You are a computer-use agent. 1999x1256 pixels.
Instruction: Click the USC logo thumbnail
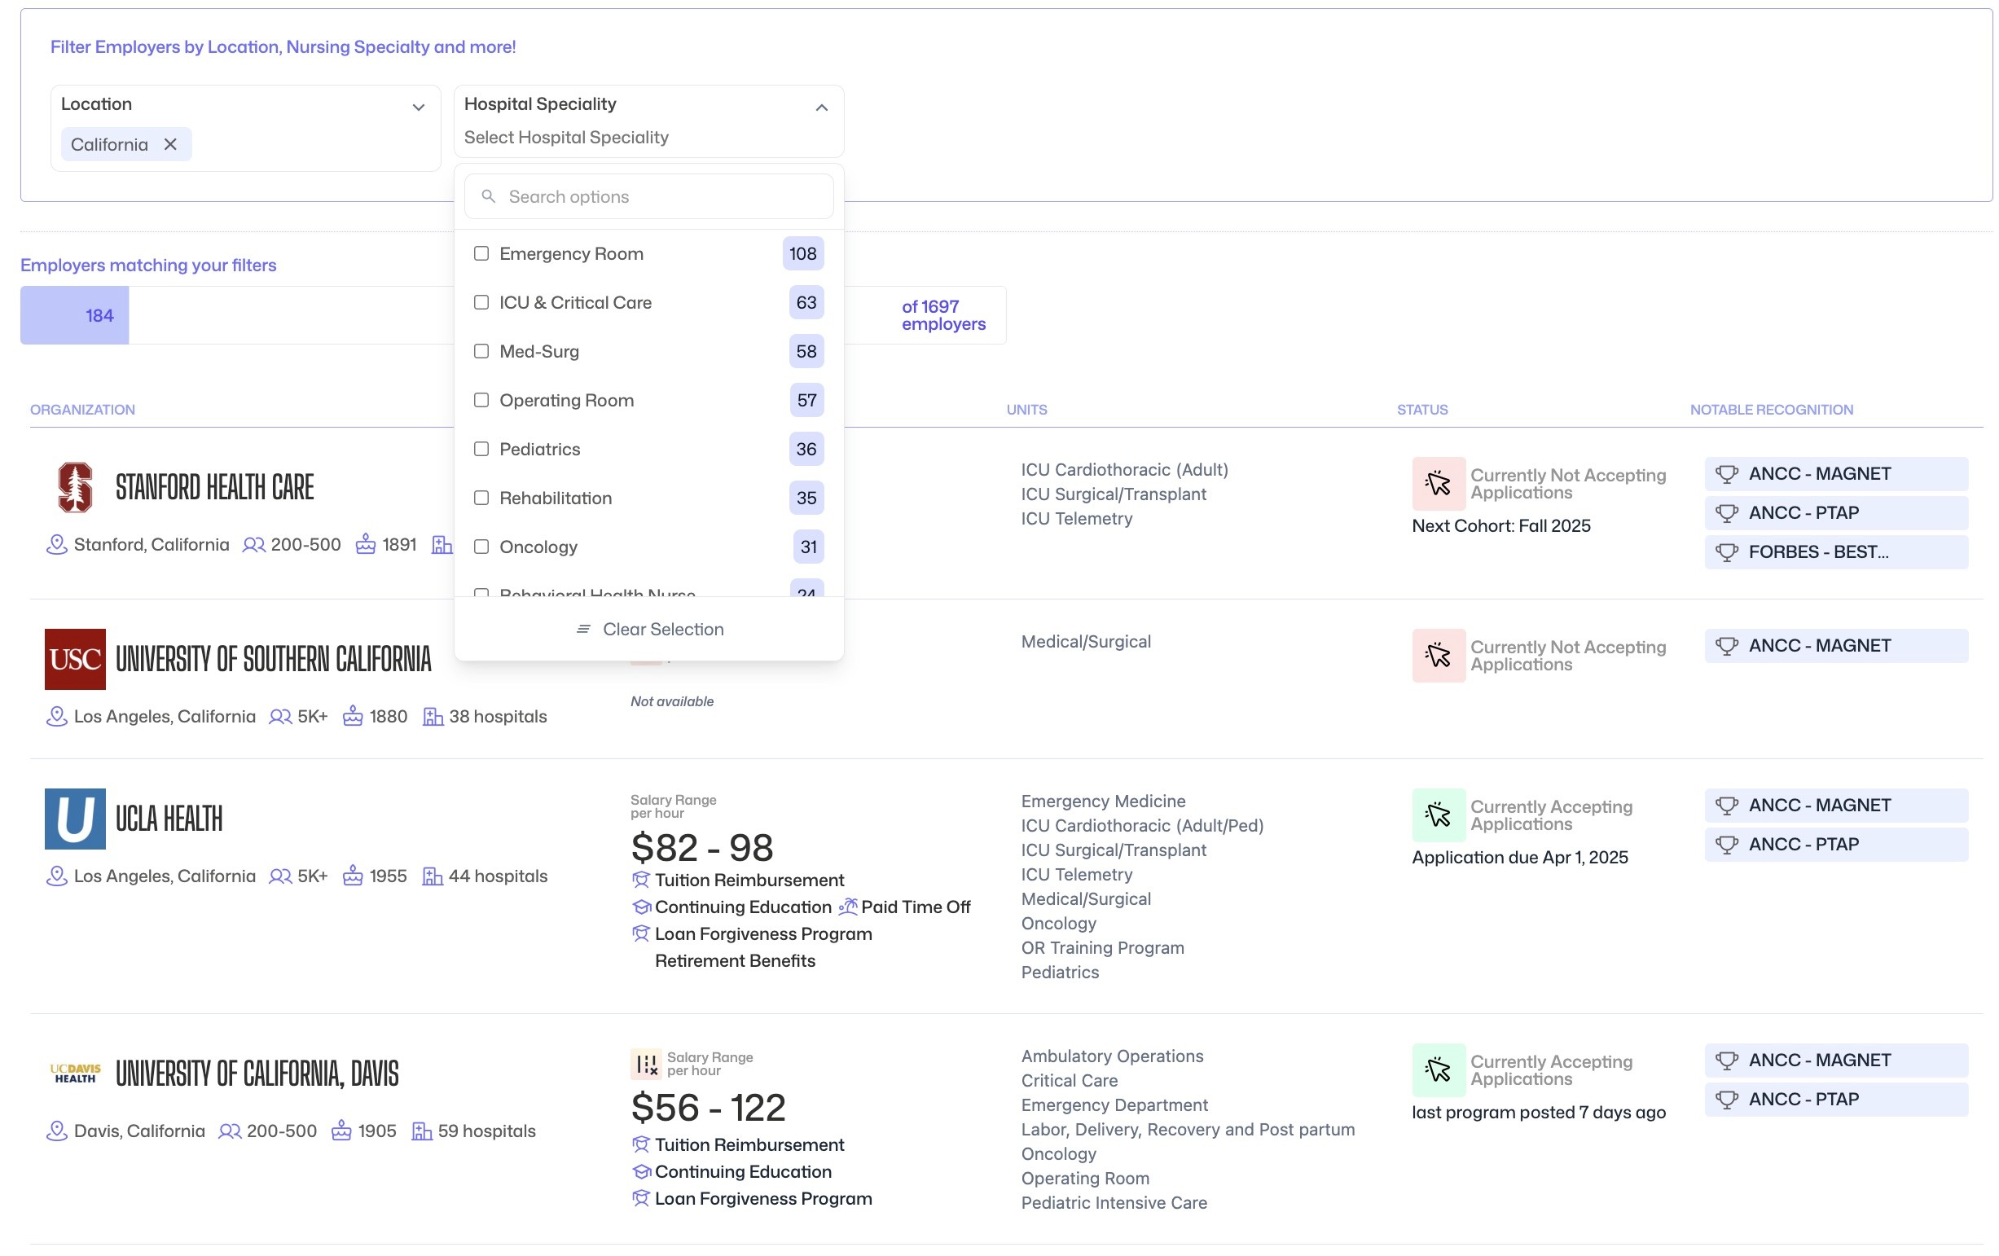[76, 659]
